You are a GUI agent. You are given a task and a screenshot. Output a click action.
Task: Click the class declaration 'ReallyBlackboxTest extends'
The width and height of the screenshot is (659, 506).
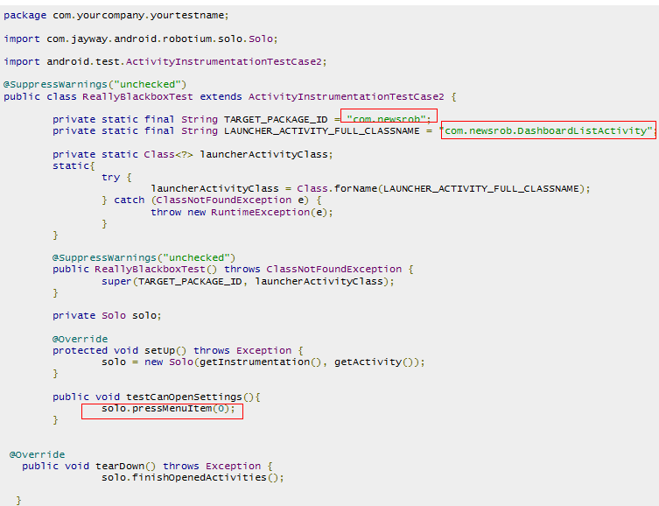(230, 97)
